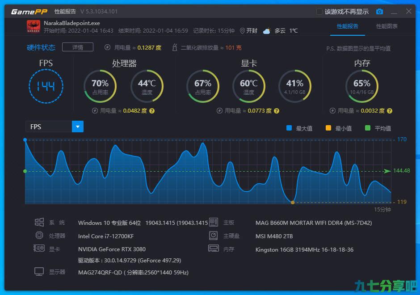Click the cloudy weather icon
This screenshot has height=295, width=420.
coord(267,31)
